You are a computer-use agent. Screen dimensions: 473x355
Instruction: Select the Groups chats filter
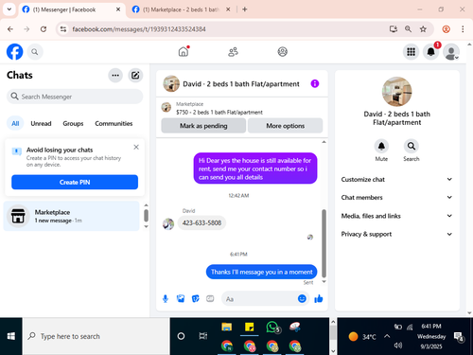(73, 123)
